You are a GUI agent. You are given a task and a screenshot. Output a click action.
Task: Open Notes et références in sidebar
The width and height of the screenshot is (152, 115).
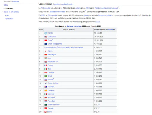click(11, 12)
